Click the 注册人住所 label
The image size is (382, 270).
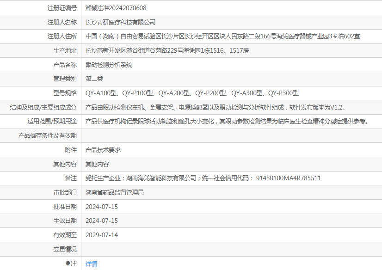[x=62, y=36]
